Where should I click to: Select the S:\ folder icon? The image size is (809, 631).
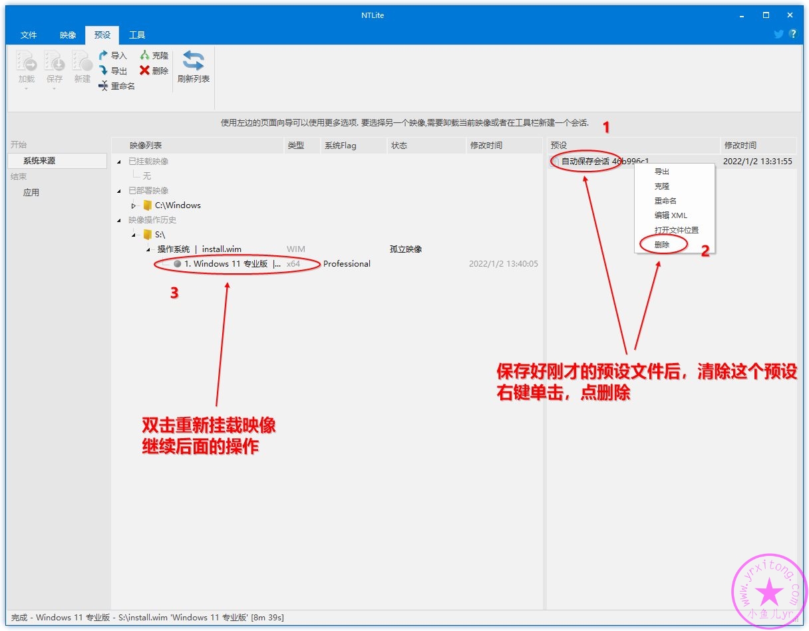pos(148,235)
